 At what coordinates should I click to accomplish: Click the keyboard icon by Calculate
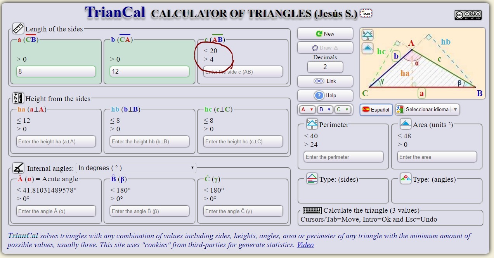point(312,210)
